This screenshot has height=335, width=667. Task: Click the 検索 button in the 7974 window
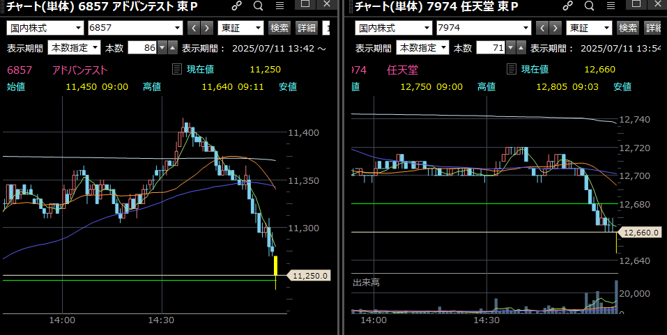(x=628, y=29)
